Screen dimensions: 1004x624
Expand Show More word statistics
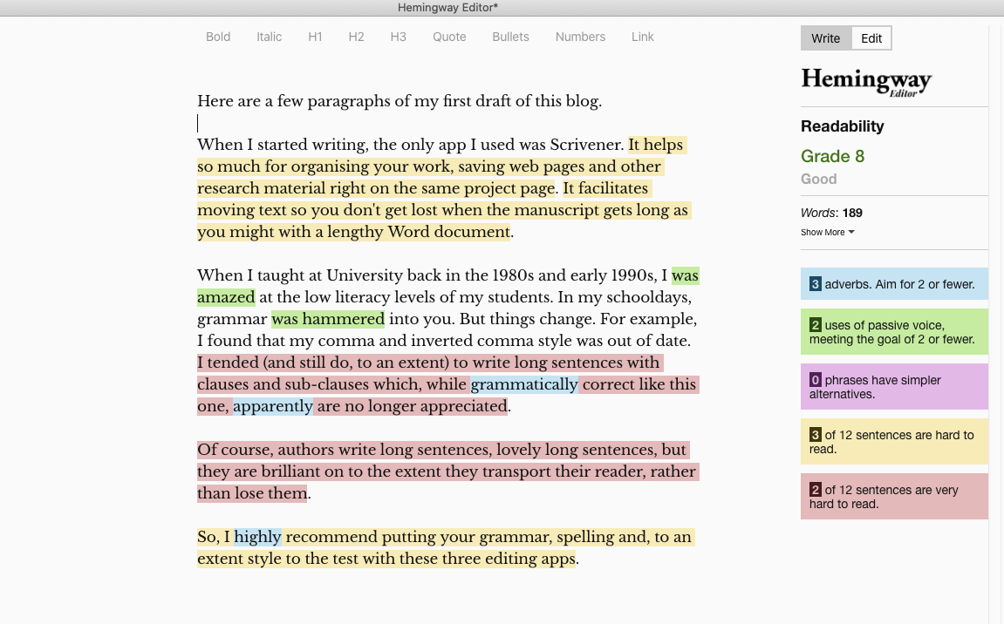pos(827,233)
